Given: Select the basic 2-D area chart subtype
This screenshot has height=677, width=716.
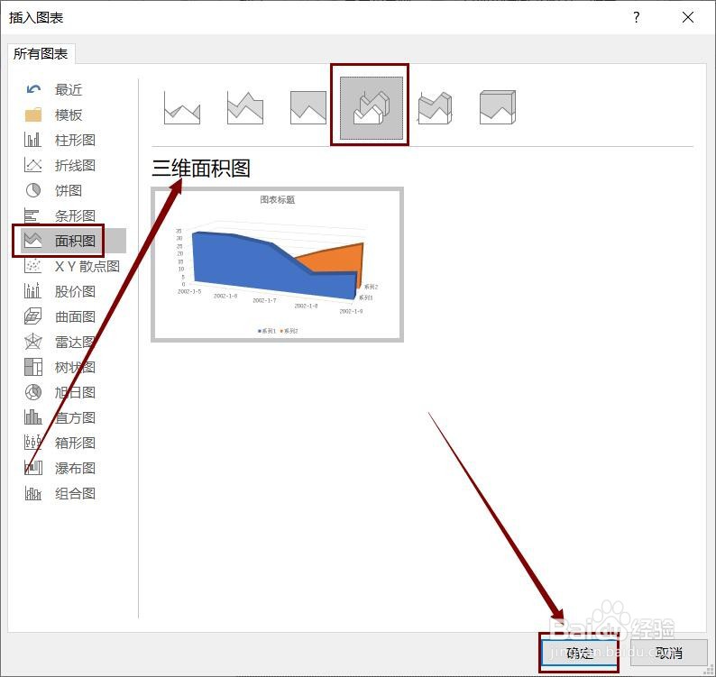Looking at the screenshot, I should tap(182, 108).
